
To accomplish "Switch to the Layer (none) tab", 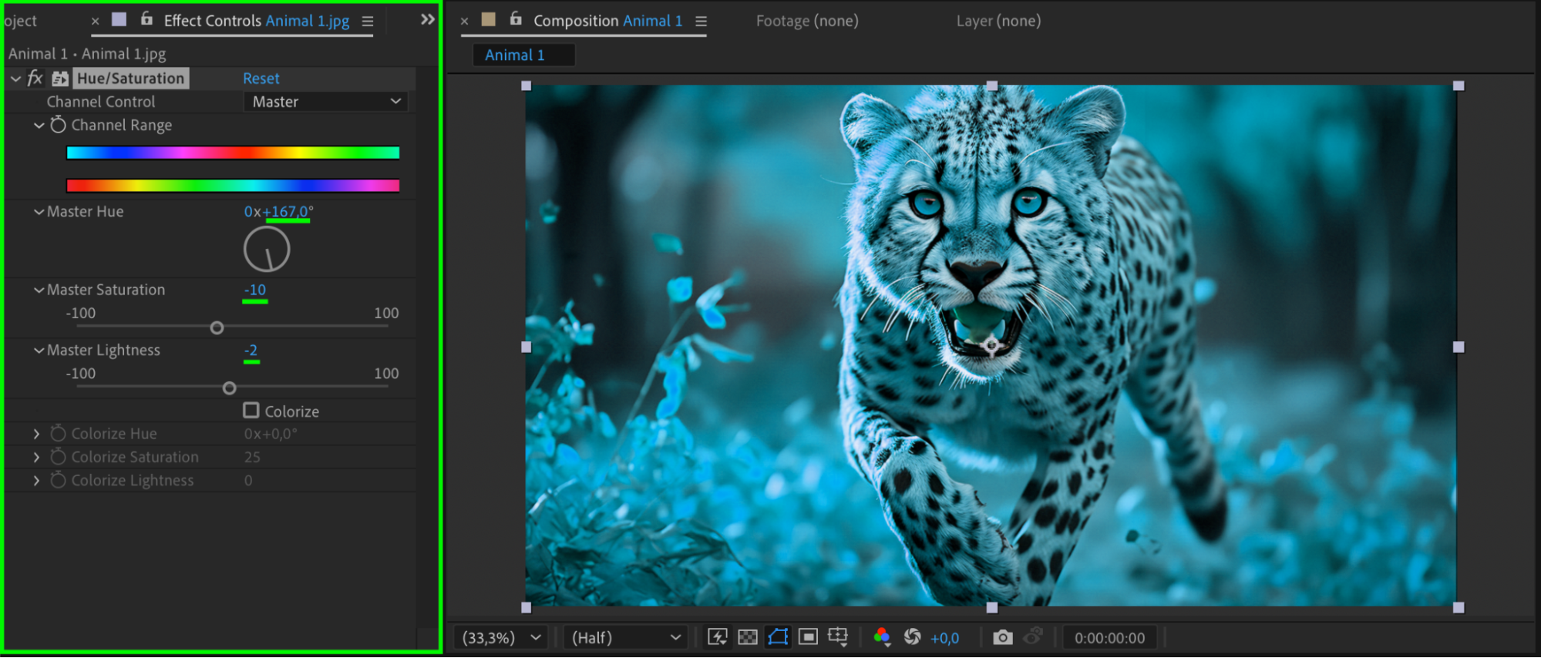I will (x=998, y=21).
